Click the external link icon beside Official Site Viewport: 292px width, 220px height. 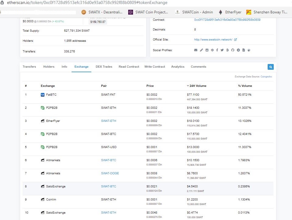coord(235,40)
